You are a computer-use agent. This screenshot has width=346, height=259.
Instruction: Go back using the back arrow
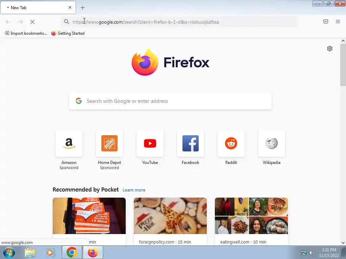pyautogui.click(x=8, y=22)
